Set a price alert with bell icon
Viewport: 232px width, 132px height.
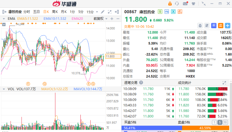tap(200, 26)
